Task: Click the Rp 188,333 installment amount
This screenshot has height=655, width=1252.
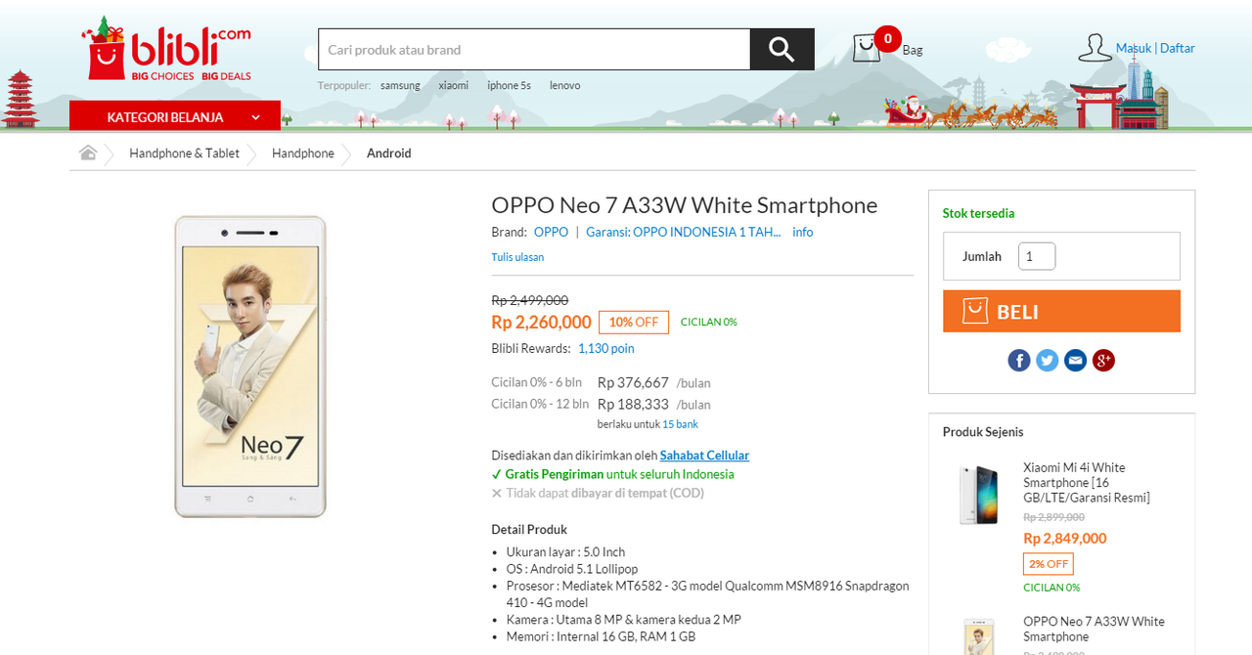Action: [633, 404]
